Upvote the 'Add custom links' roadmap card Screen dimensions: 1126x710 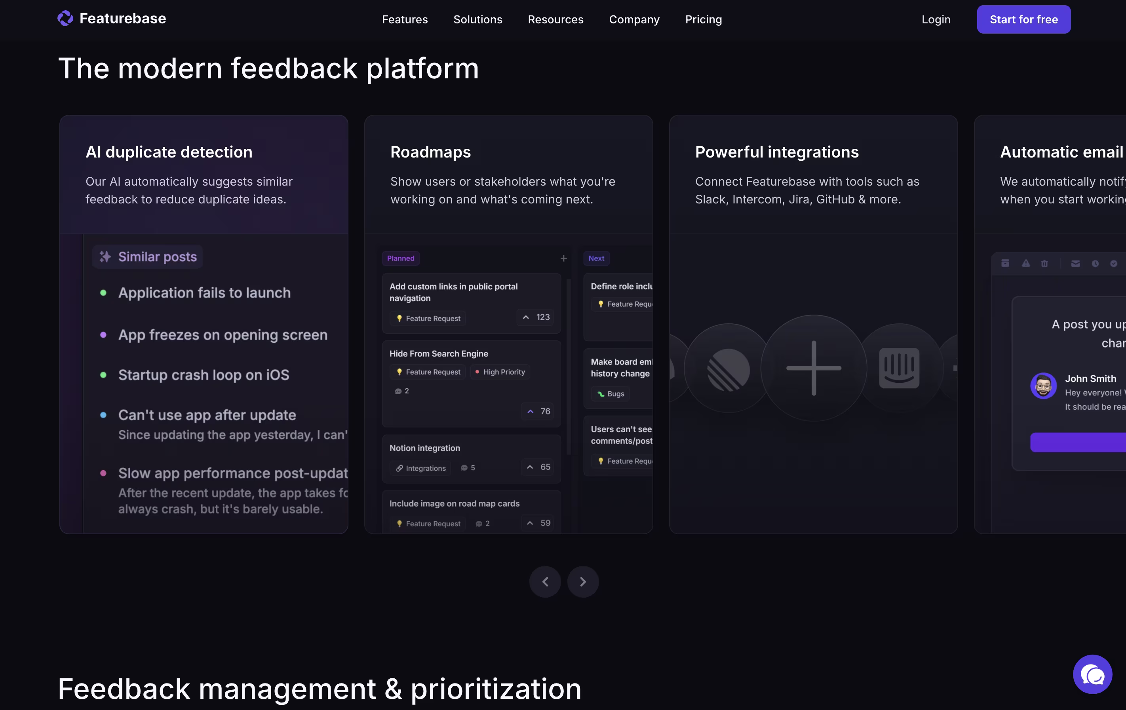click(x=534, y=317)
